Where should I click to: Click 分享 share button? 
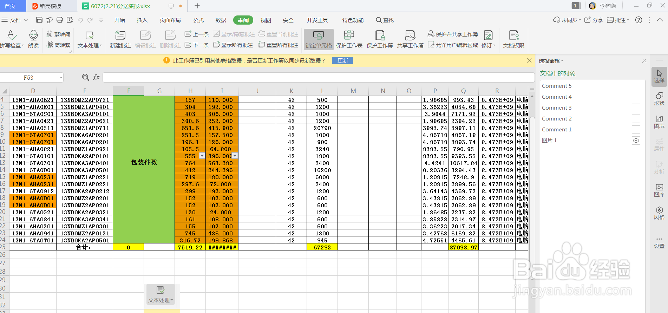(x=594, y=20)
